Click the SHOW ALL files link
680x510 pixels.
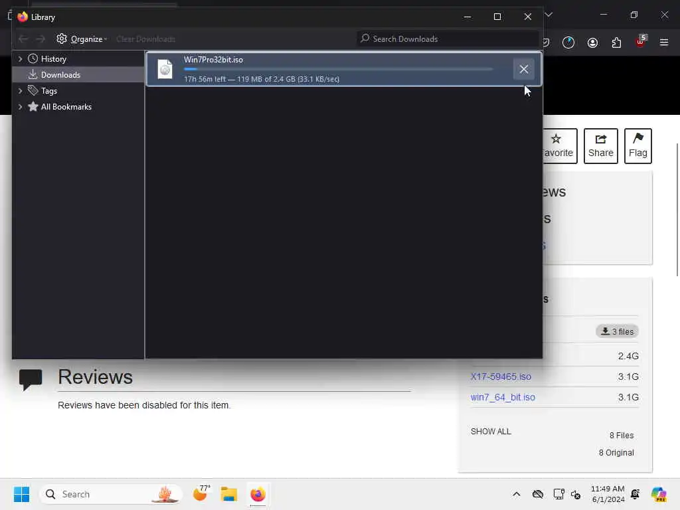point(491,432)
